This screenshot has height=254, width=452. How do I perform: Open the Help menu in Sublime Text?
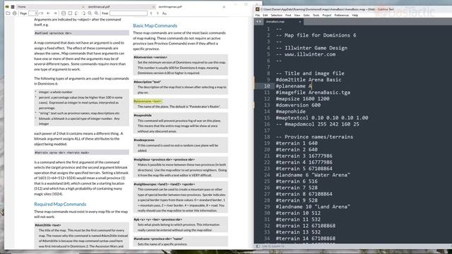pos(355,16)
